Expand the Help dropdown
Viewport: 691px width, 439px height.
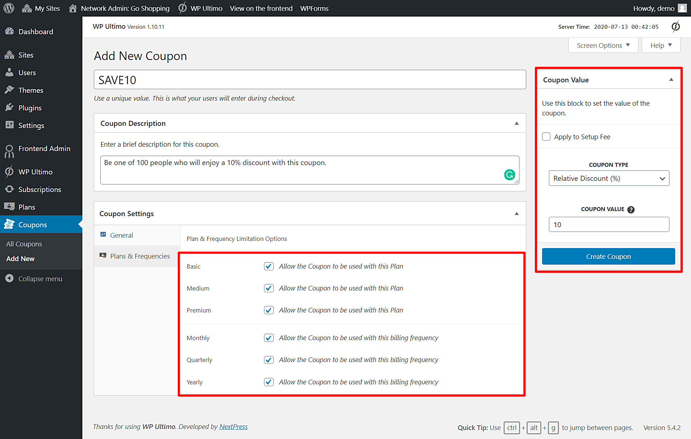[x=661, y=45]
